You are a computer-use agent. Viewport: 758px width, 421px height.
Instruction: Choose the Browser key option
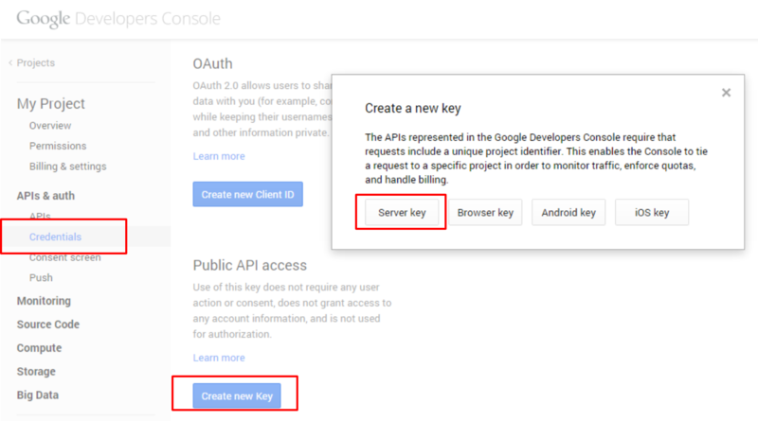tap(485, 213)
